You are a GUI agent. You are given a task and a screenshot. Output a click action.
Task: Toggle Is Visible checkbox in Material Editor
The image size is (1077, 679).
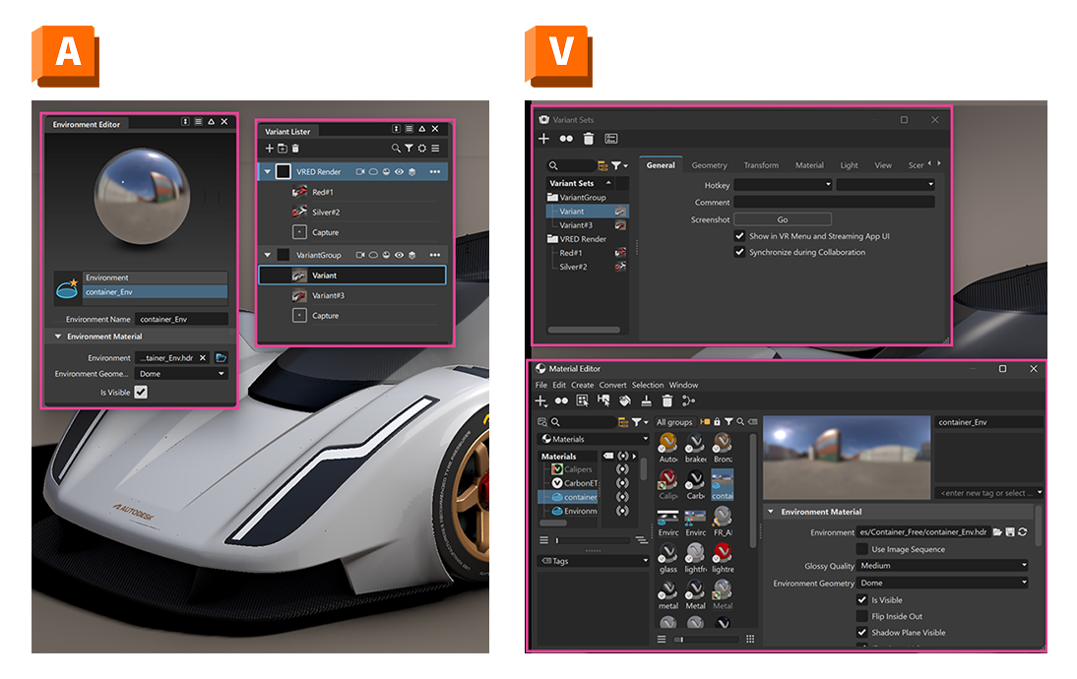862,599
